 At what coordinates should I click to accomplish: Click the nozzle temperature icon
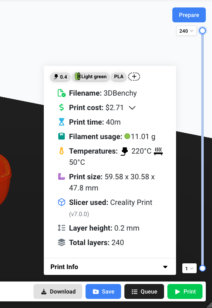124,152
